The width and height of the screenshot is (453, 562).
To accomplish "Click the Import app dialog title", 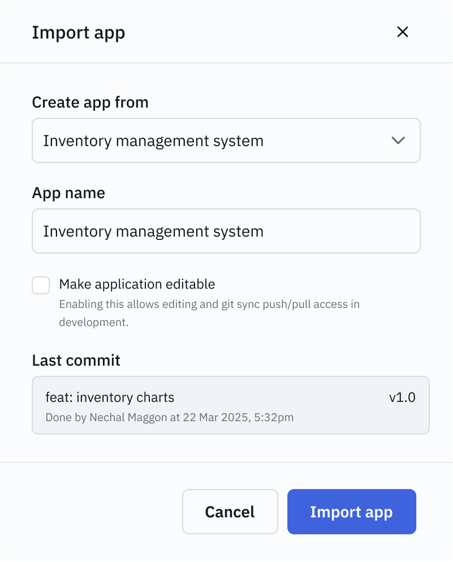I will 78,33.
